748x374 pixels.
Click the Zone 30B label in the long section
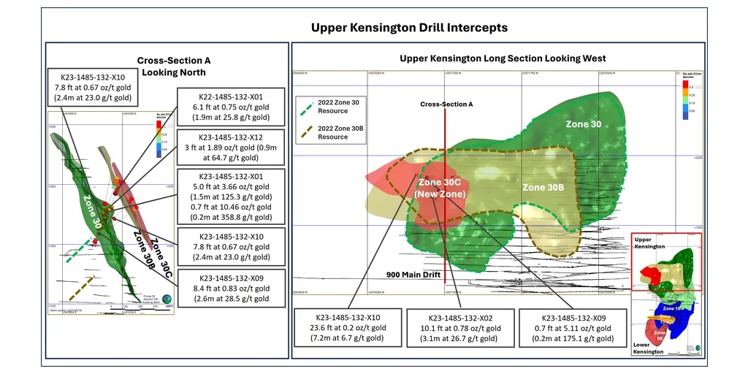pos(543,188)
